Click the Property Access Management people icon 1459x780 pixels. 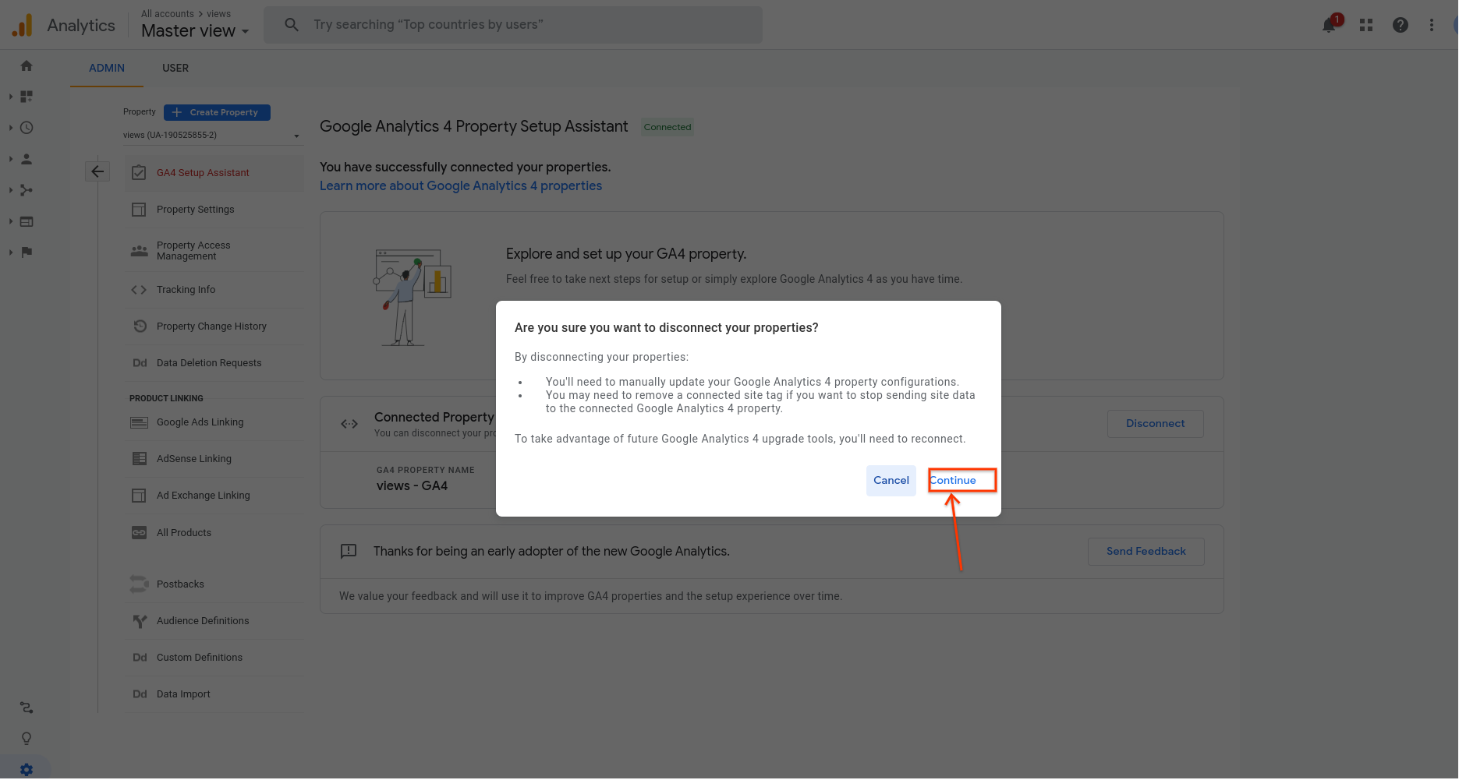139,251
